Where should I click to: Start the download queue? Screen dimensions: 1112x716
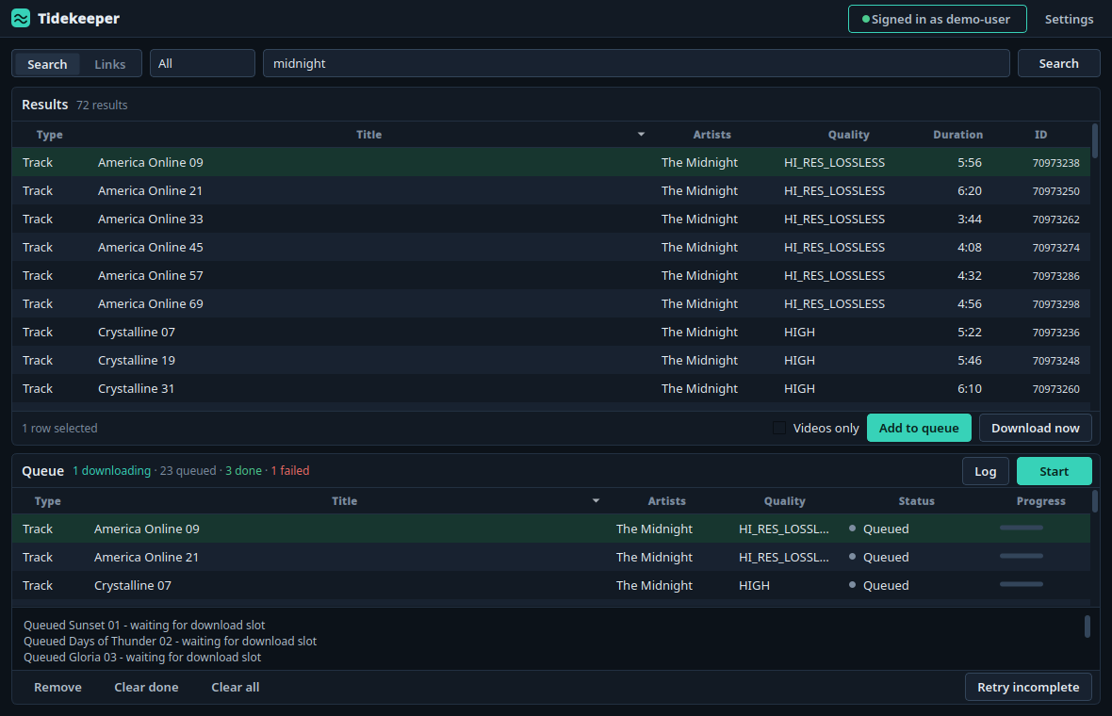point(1054,471)
